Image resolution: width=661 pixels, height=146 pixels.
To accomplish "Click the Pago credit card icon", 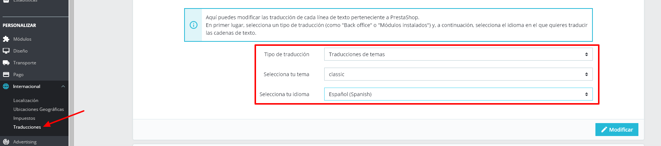I will [x=6, y=74].
